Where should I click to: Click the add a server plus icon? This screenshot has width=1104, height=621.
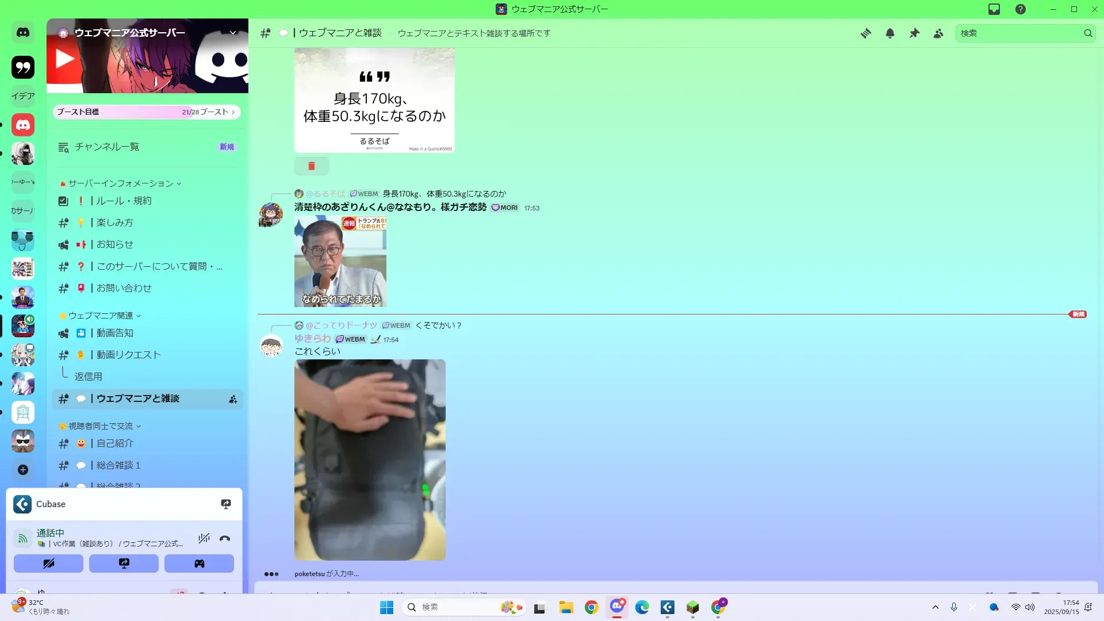[x=23, y=470]
